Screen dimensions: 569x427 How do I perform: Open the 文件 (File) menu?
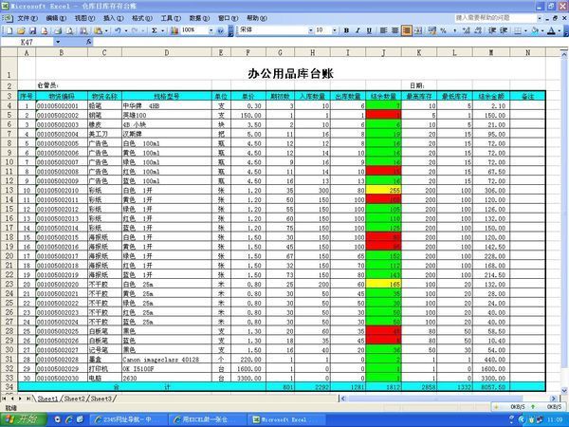point(28,18)
